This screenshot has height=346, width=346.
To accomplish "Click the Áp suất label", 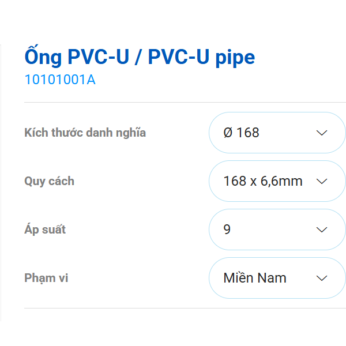I will (45, 230).
